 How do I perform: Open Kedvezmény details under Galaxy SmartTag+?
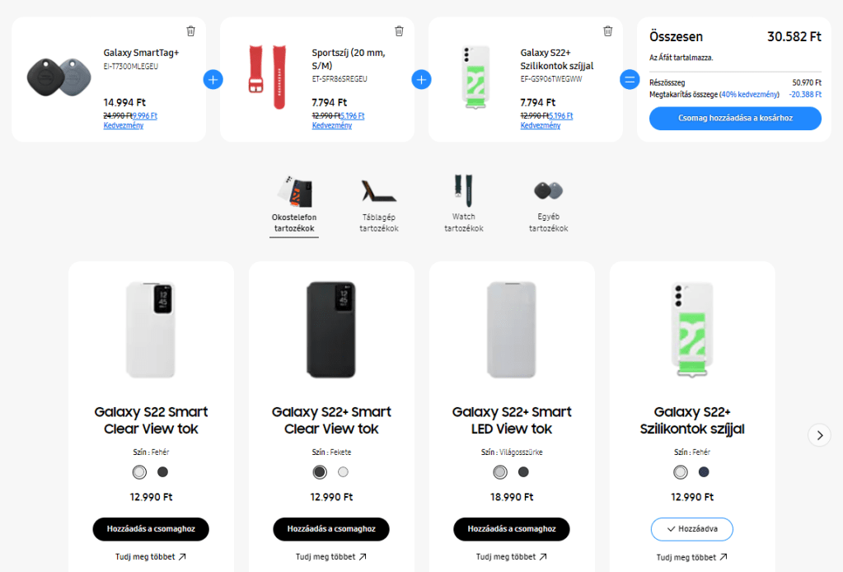[124, 125]
